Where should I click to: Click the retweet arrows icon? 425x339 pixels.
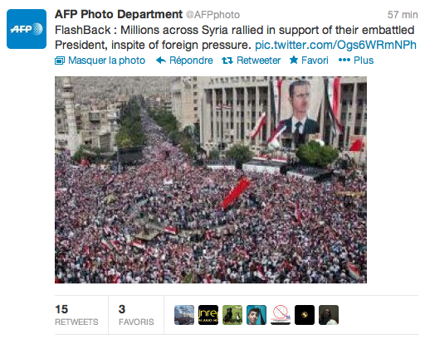(x=227, y=61)
